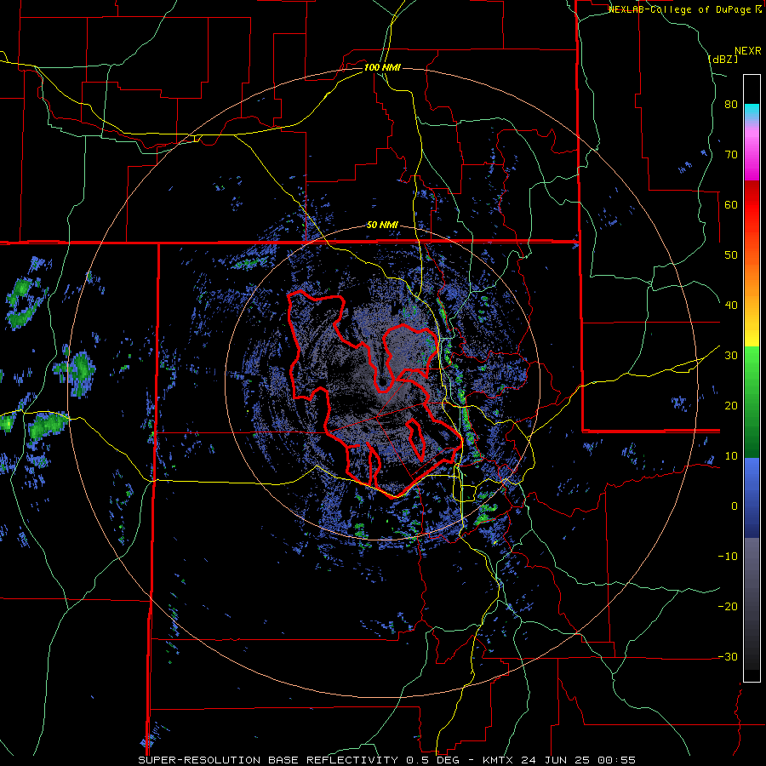This screenshot has width=766, height=766.
Task: Click the Super-Resolution Base Reflectivity KMTX caption
Action: click(387, 760)
